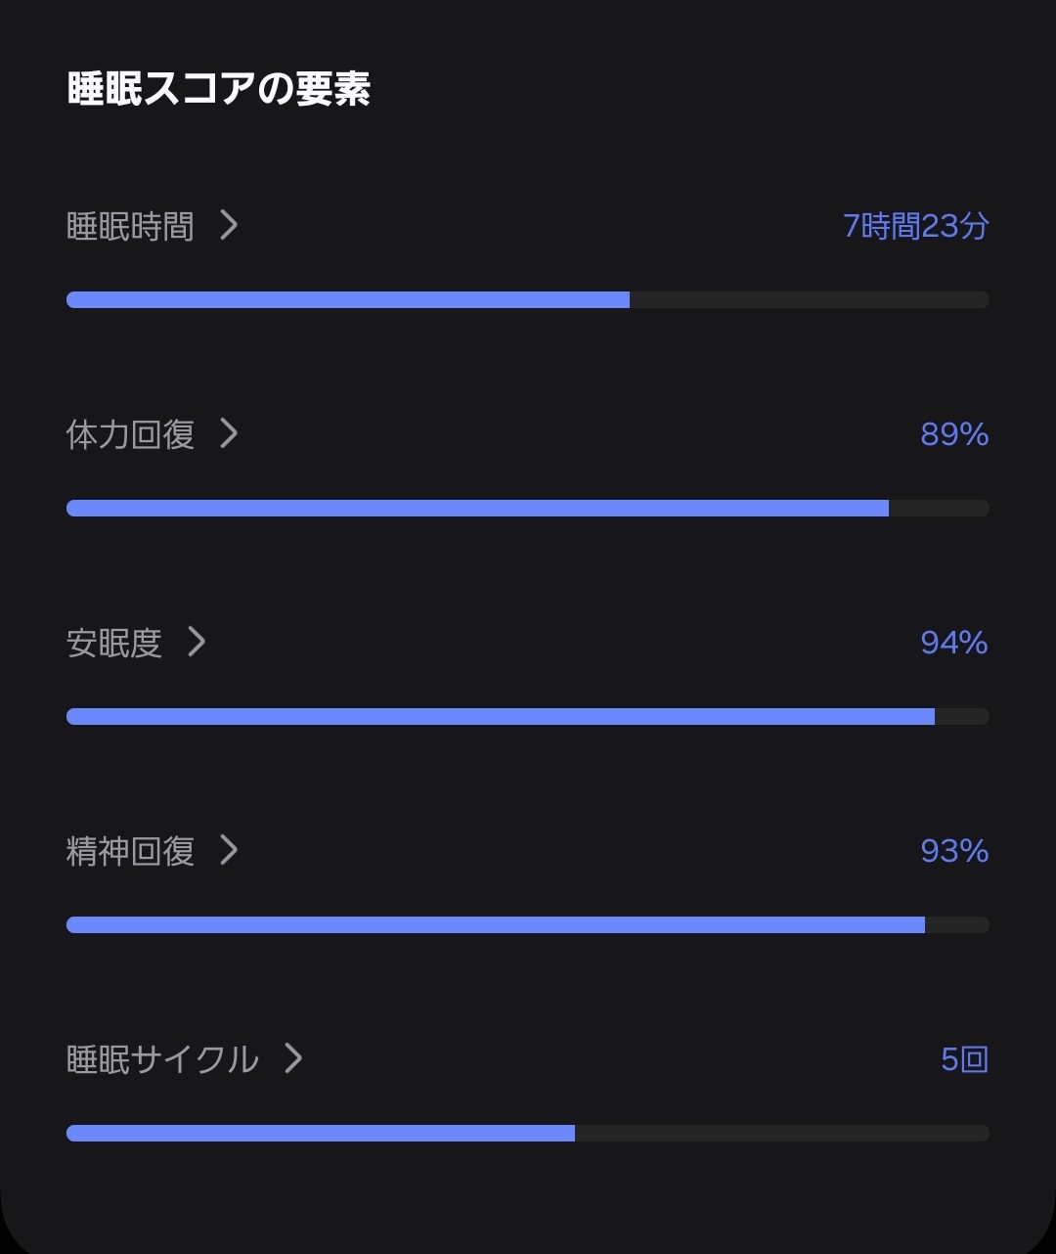The height and width of the screenshot is (1254, 1056).
Task: Expand the 精神回復 chevron arrow
Action: pos(229,850)
